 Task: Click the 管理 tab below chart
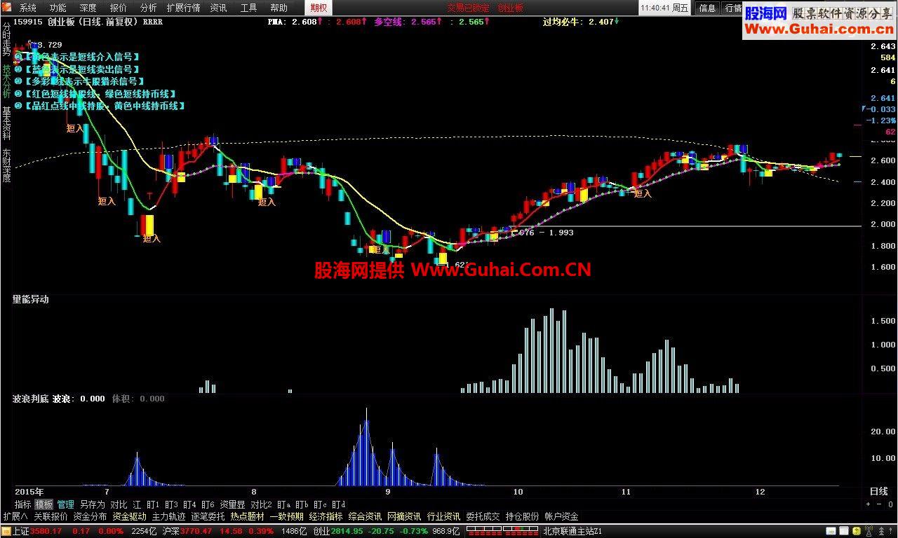[x=66, y=504]
